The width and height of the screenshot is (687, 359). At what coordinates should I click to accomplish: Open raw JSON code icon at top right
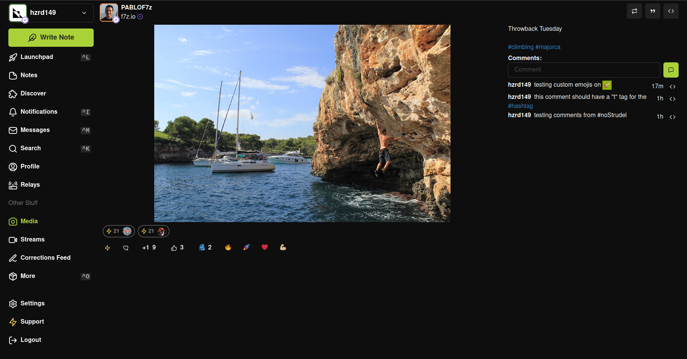(671, 11)
